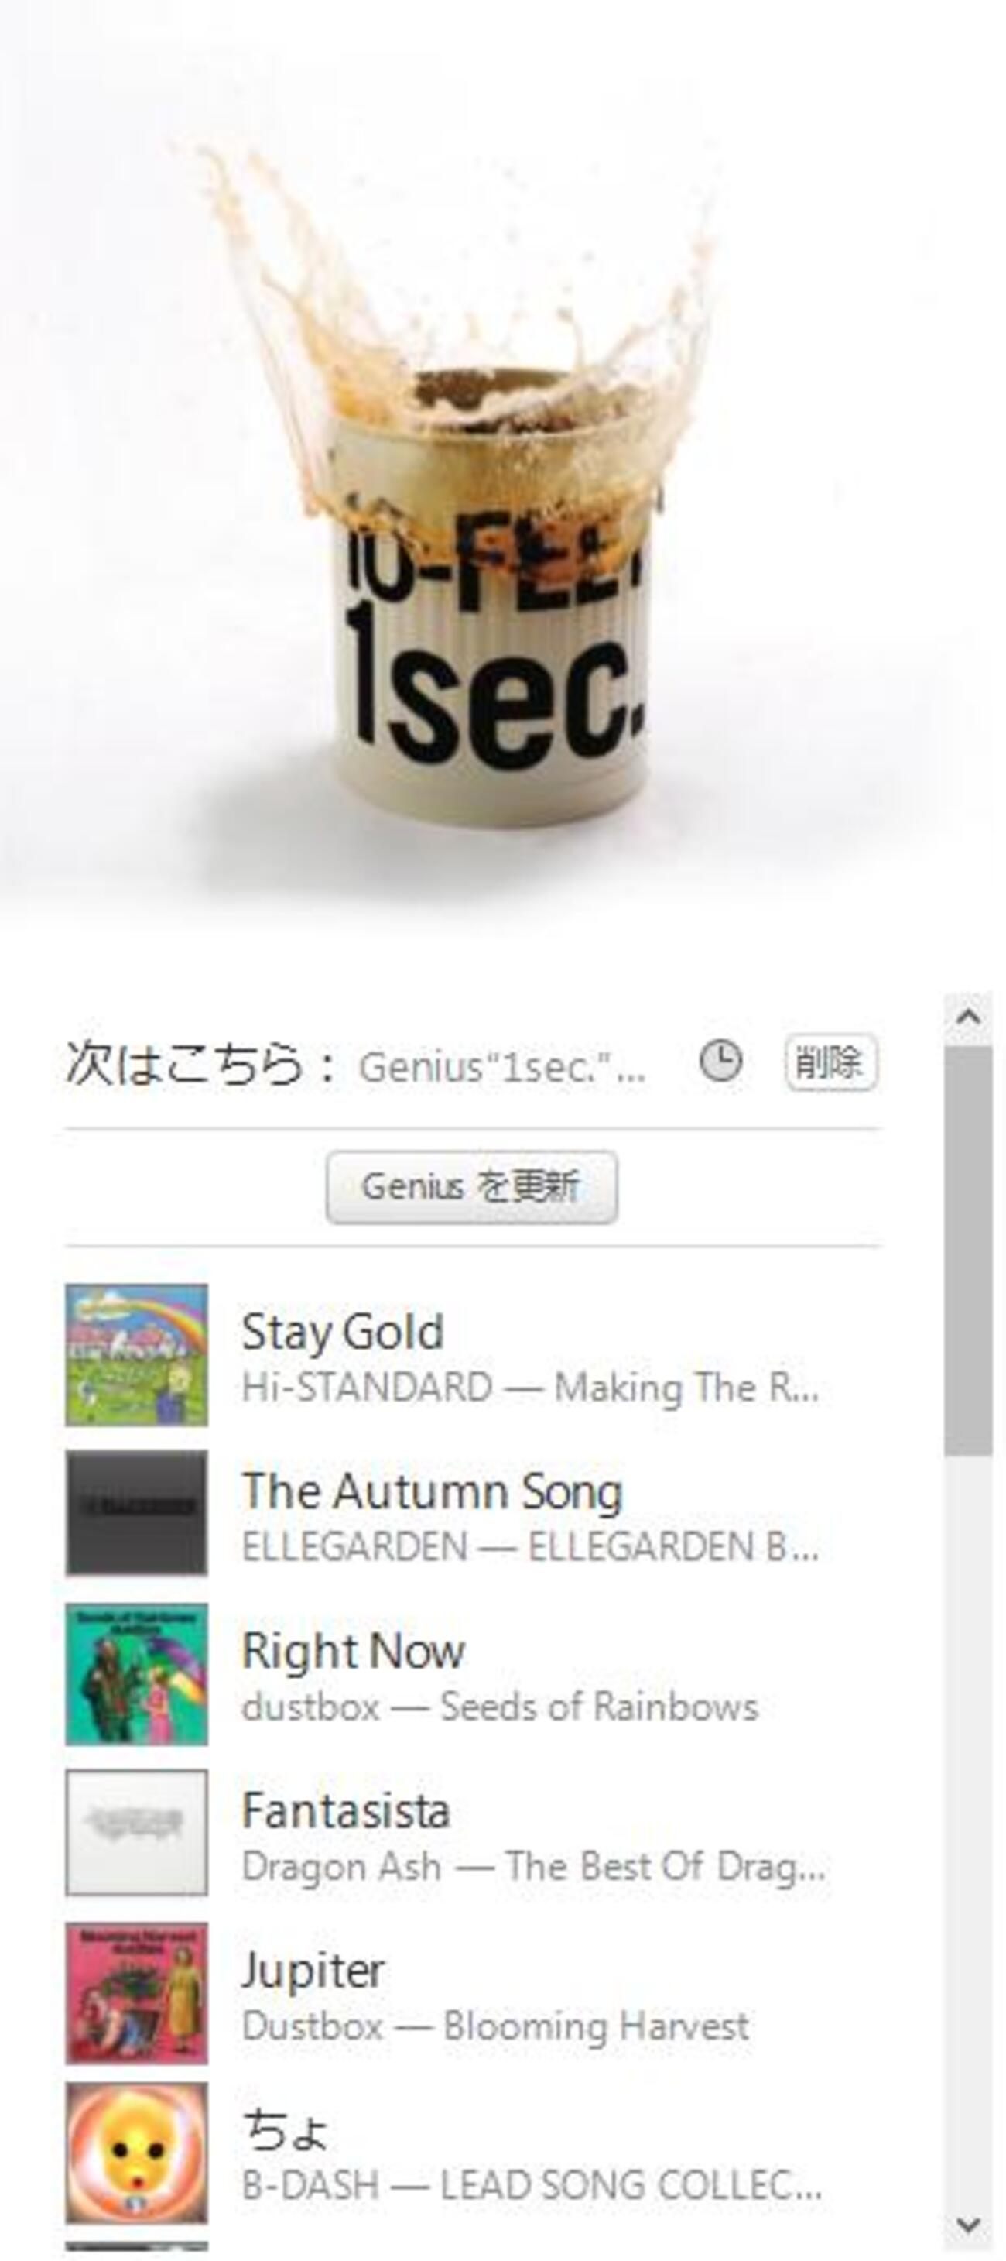Click the Right Now album artwork
Image resolution: width=1006 pixels, height=2261 pixels.
[137, 1674]
